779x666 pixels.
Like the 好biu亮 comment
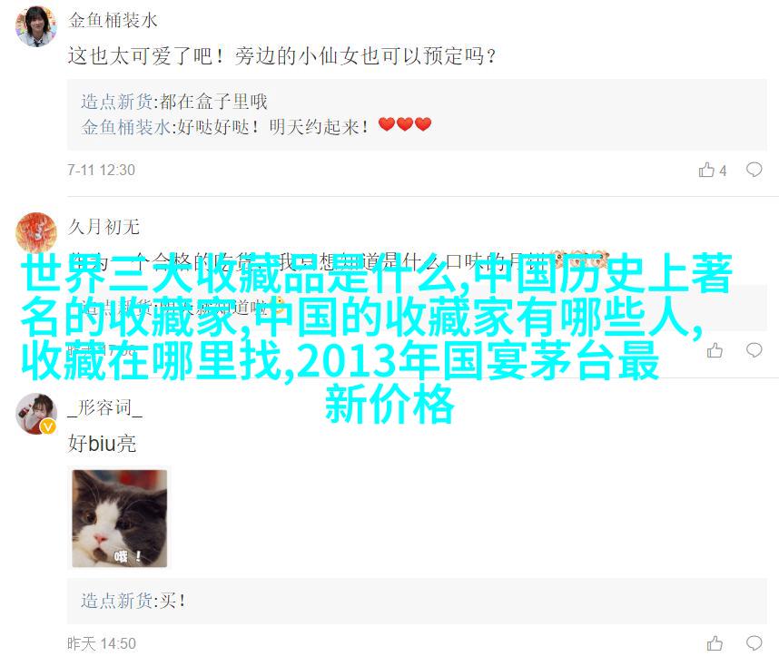715,643
